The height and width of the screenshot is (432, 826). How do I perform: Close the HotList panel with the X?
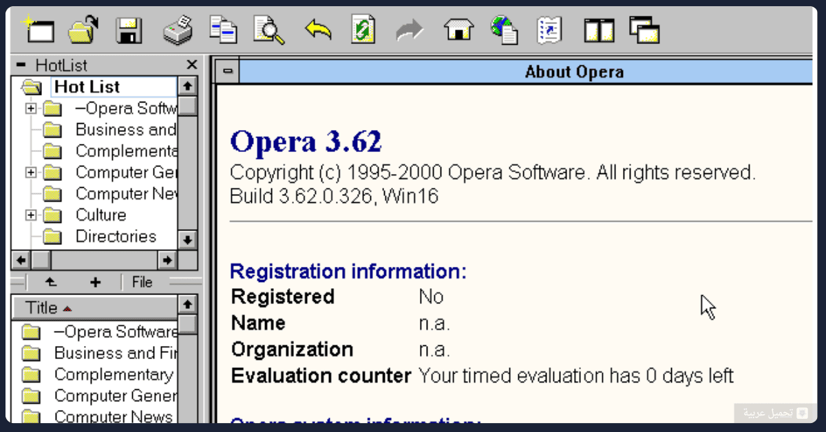(x=192, y=65)
